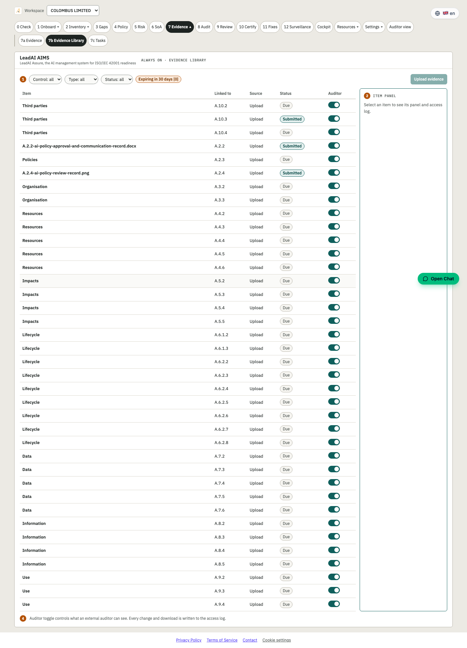Open the Privacy Policy link
Viewport: 467px width, 648px height.
click(x=189, y=640)
